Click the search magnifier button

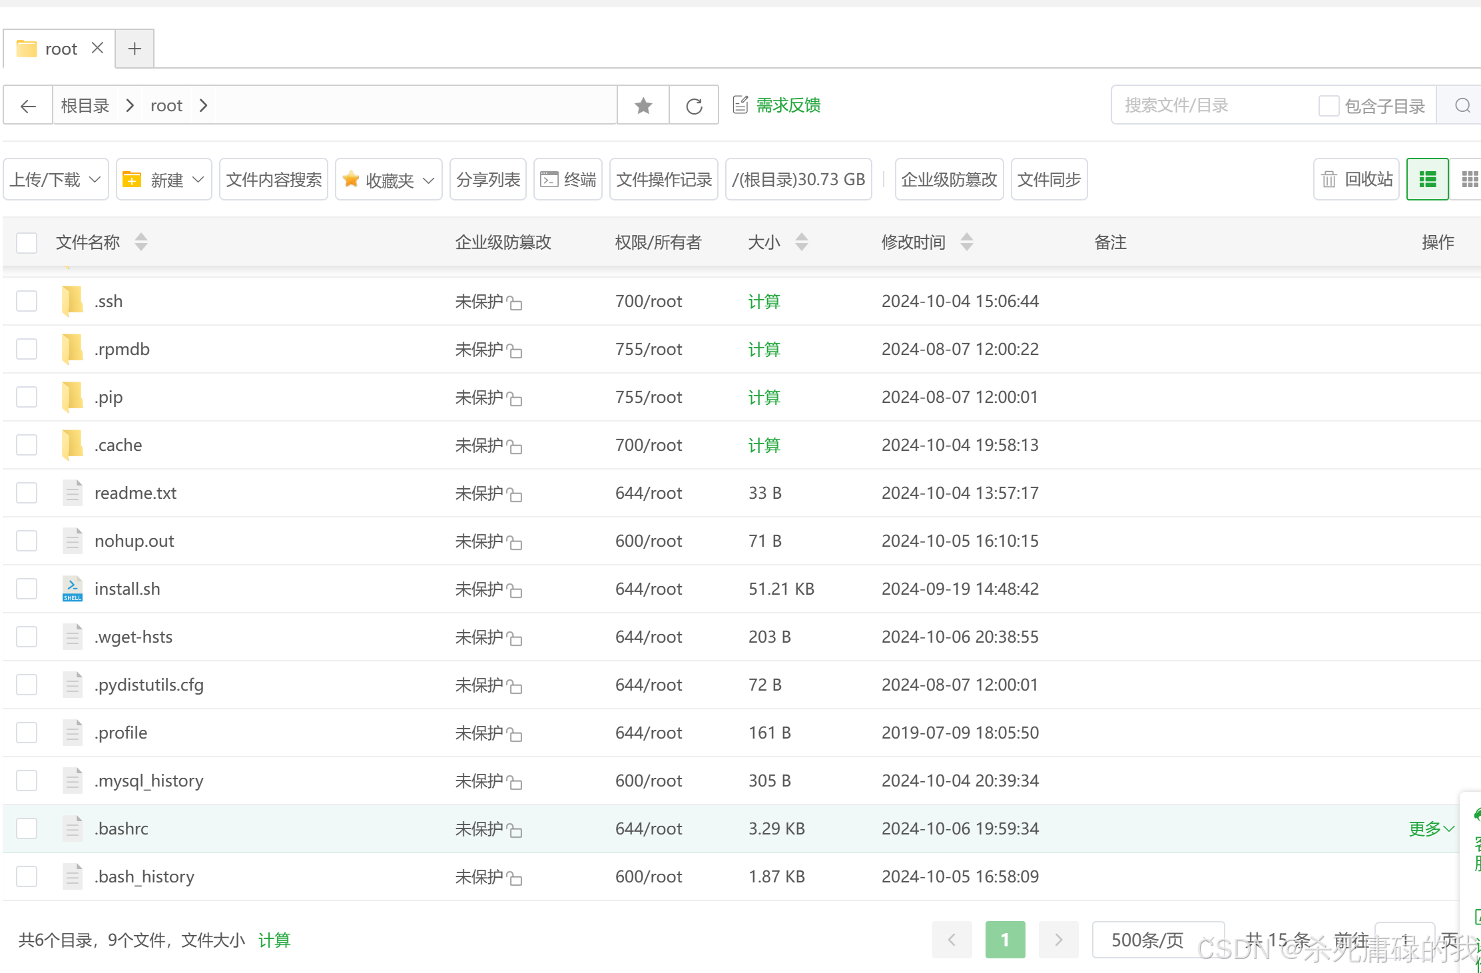pos(1462,105)
